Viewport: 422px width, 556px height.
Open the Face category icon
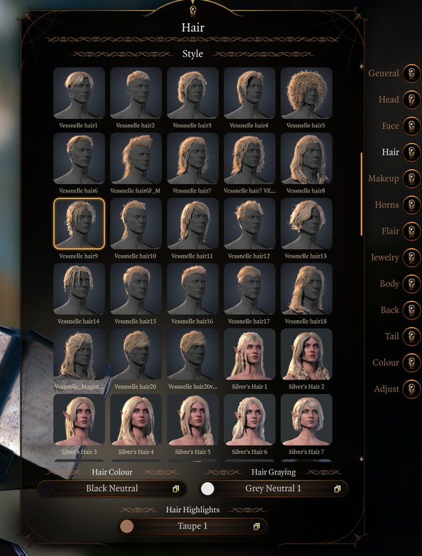click(x=412, y=126)
